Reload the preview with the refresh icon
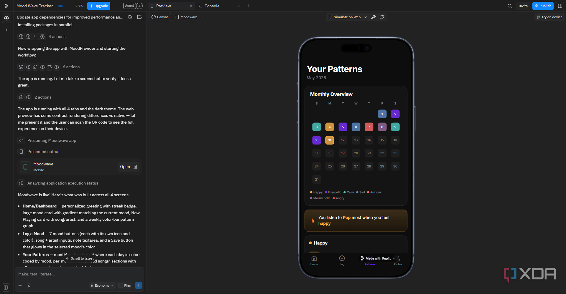The height and width of the screenshot is (294, 566). [x=382, y=17]
